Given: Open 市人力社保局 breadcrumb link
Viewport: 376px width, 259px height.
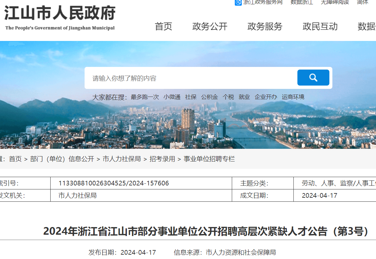Looking at the screenshot, I should click(x=122, y=159).
